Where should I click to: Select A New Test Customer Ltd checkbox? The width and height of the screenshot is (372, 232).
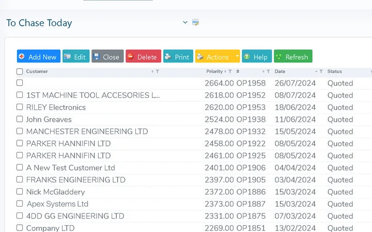[x=20, y=167]
